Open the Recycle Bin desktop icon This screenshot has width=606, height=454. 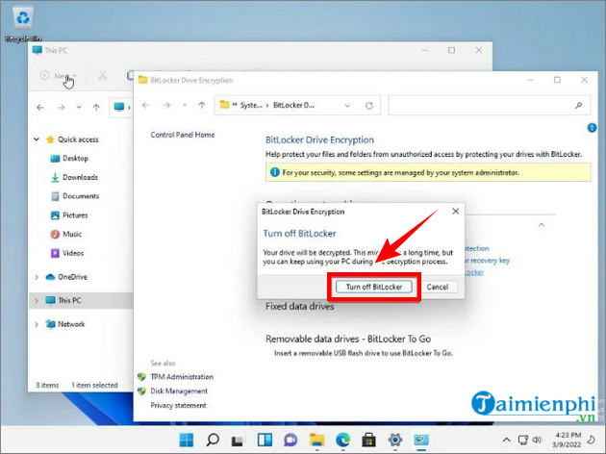23,23
